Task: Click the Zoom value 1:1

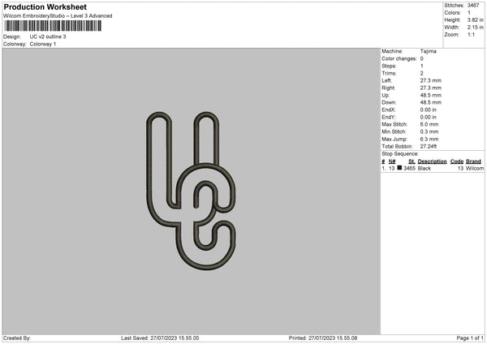Action: tap(471, 34)
